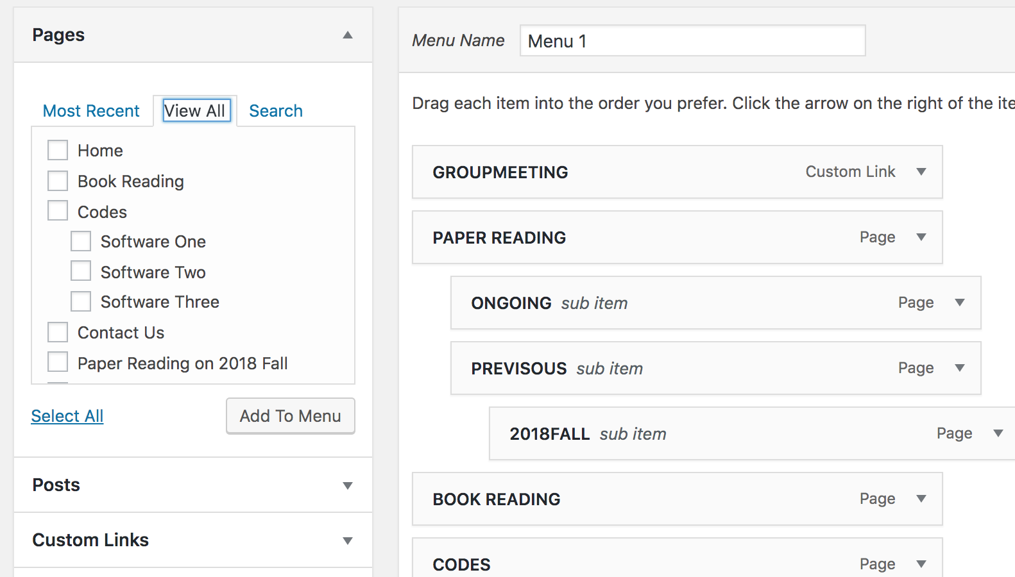Expand the Posts panel
The image size is (1015, 577).
[348, 485]
